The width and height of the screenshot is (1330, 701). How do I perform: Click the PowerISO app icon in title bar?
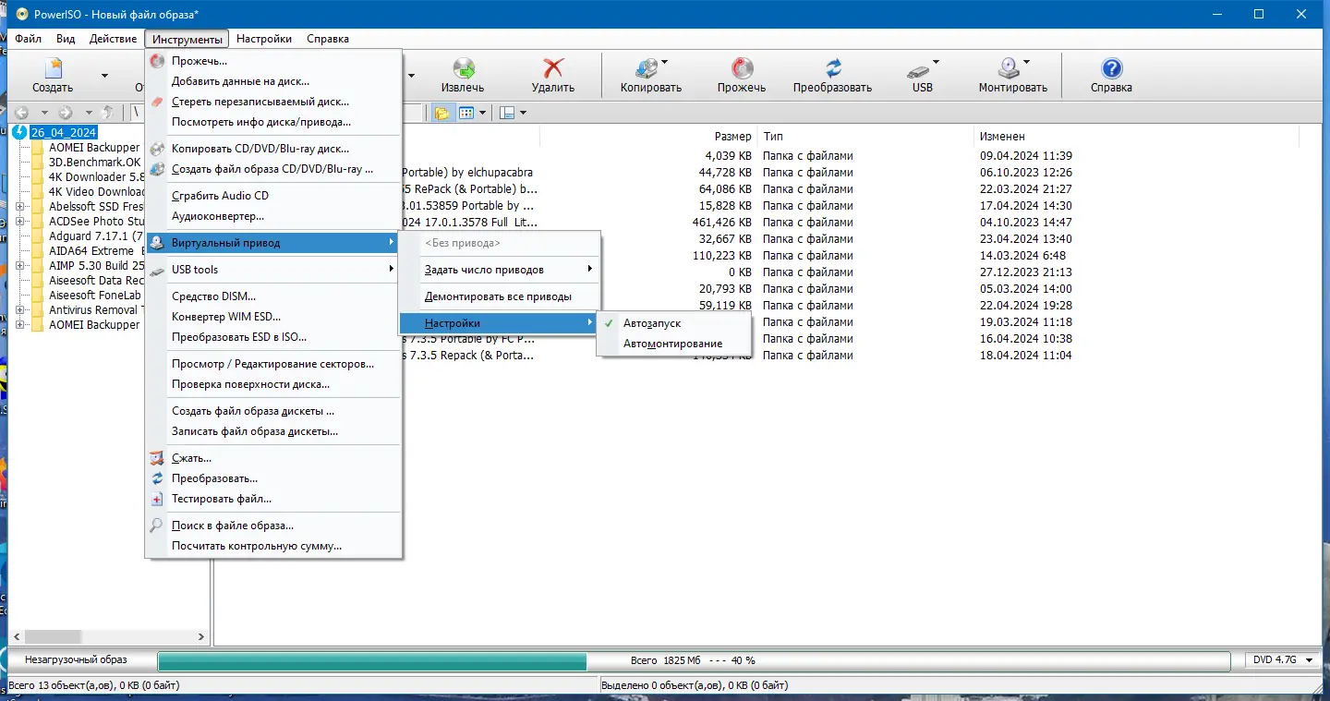[x=22, y=14]
